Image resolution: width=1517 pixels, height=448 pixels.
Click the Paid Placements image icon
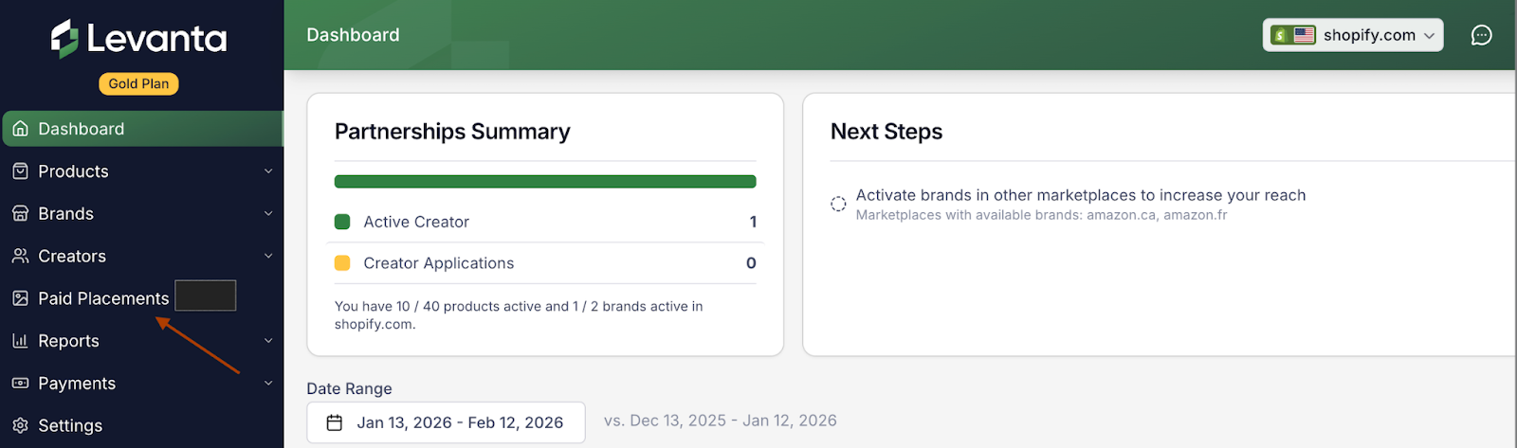[20, 298]
